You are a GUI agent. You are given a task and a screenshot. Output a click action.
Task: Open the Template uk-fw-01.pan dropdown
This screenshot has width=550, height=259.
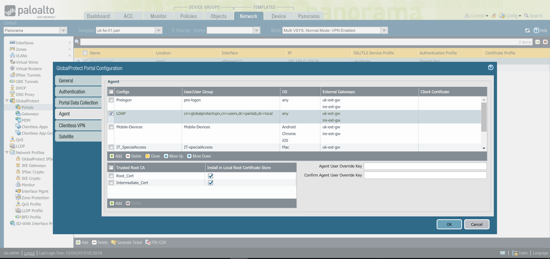click(159, 30)
